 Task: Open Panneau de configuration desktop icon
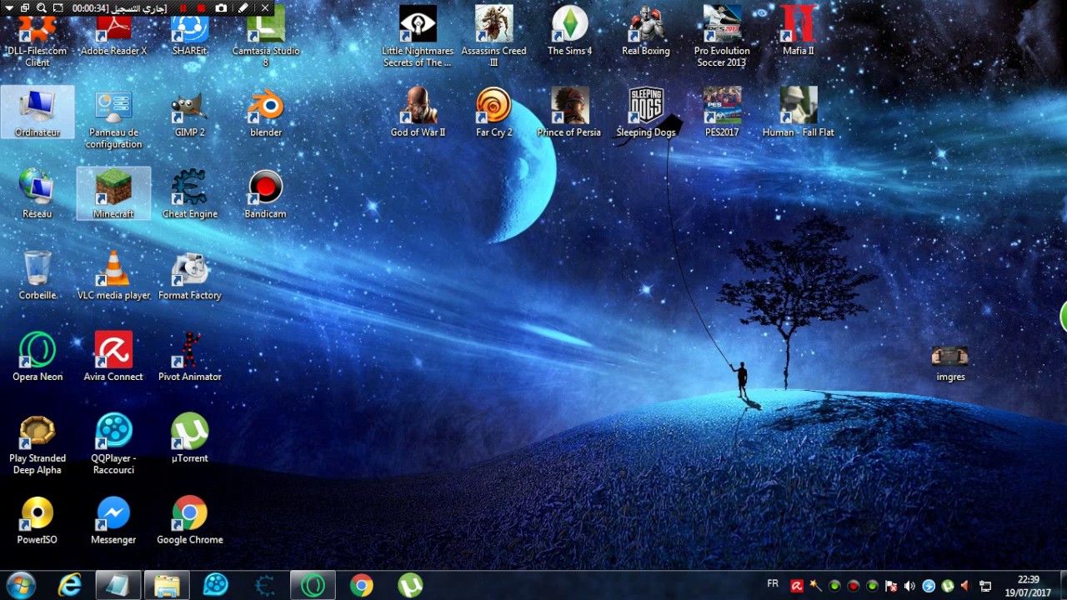coord(113,120)
